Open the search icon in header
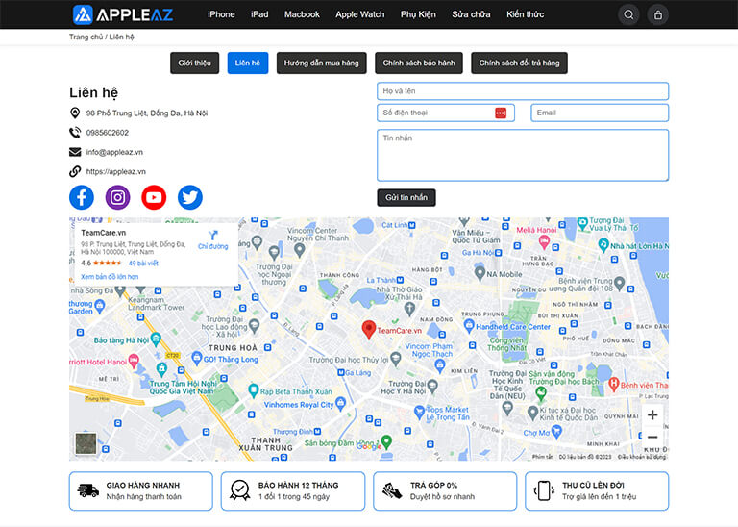Screen dimensions: 738x527 click(628, 14)
